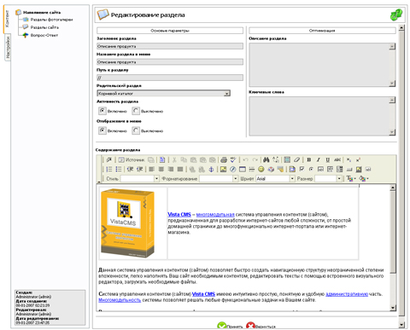
Task: Insert a table via the table icon
Action: (243, 170)
